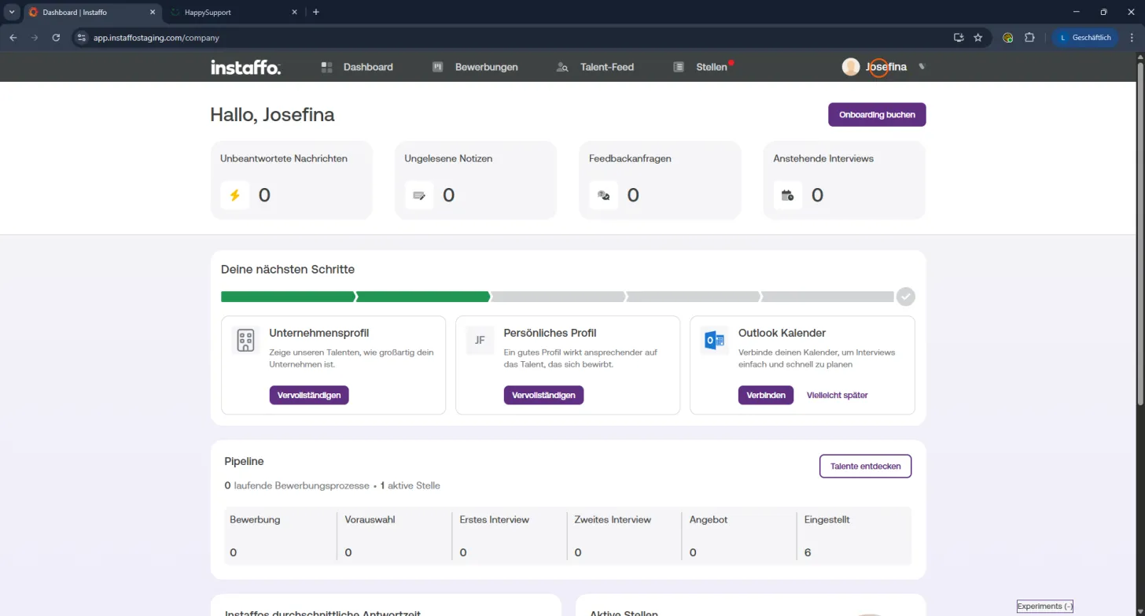This screenshot has height=616, width=1145.
Task: Click the instaffo logo
Action: click(245, 68)
